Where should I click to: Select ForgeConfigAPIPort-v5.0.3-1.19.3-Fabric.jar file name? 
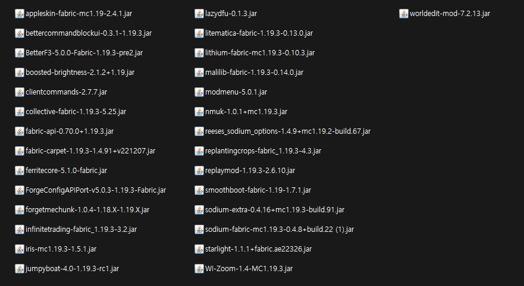[x=96, y=190]
